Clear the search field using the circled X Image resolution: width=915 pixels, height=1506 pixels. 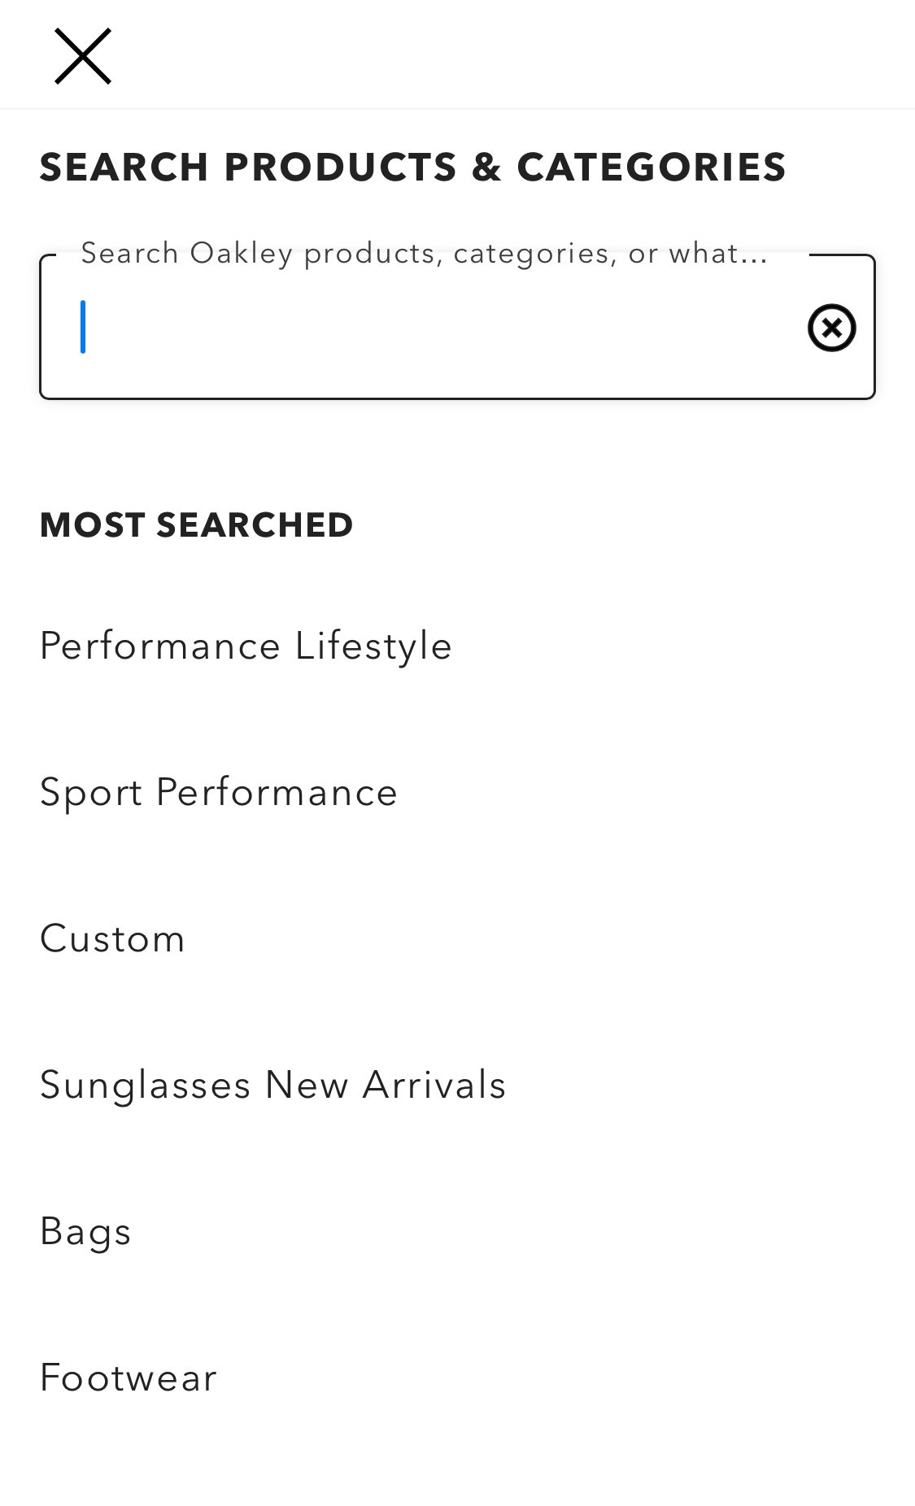(x=831, y=327)
